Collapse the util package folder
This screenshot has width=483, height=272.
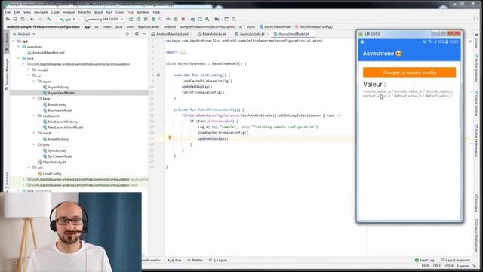point(29,168)
